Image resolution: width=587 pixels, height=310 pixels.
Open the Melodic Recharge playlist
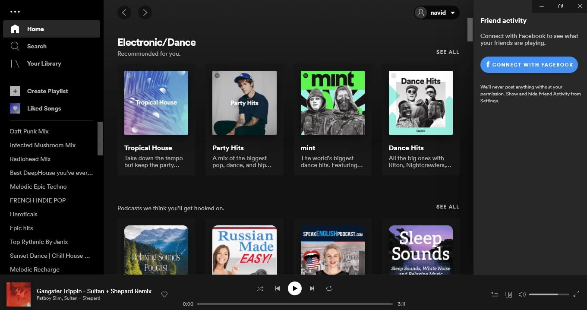pyautogui.click(x=35, y=269)
